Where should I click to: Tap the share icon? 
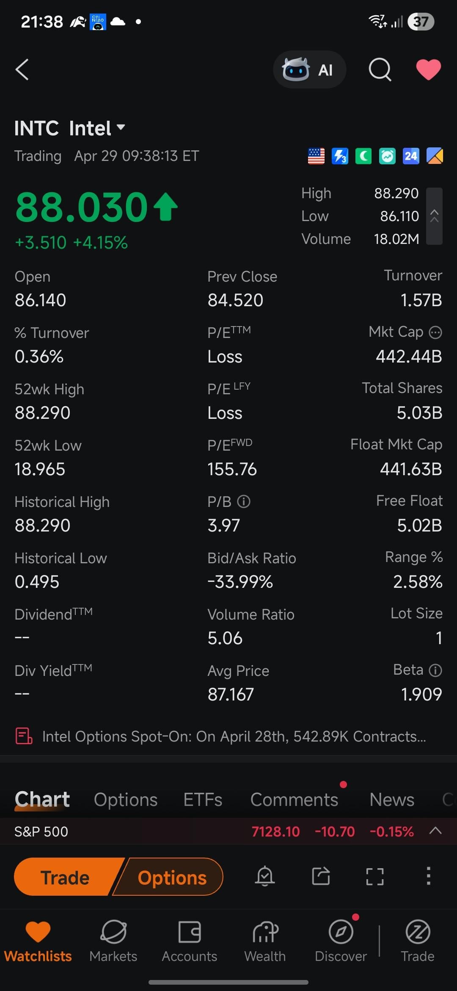pyautogui.click(x=321, y=876)
